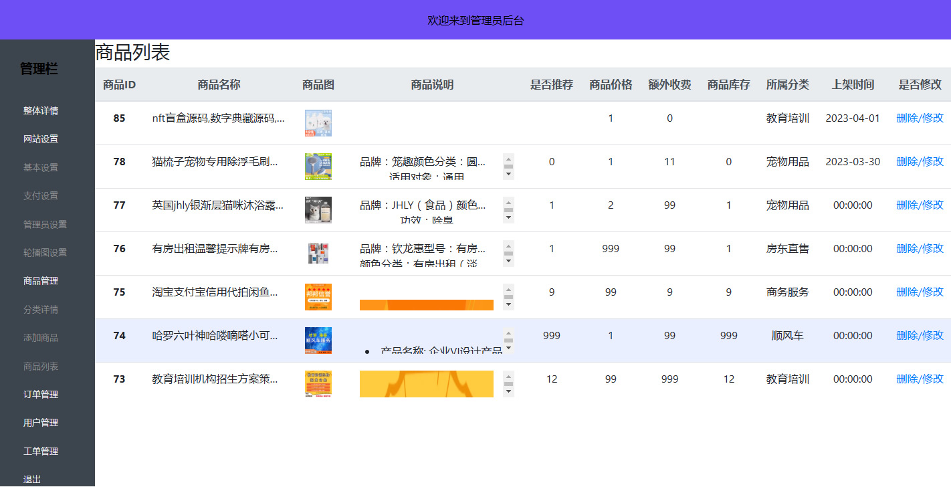Collapse 商品管理 sidebar section
Screen dimensions: 951x487
[41, 281]
